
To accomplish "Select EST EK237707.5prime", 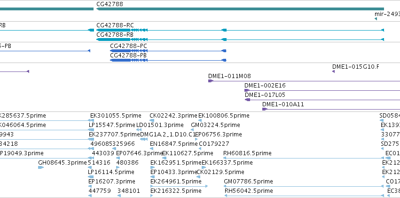I will pyautogui.click(x=114, y=135).
